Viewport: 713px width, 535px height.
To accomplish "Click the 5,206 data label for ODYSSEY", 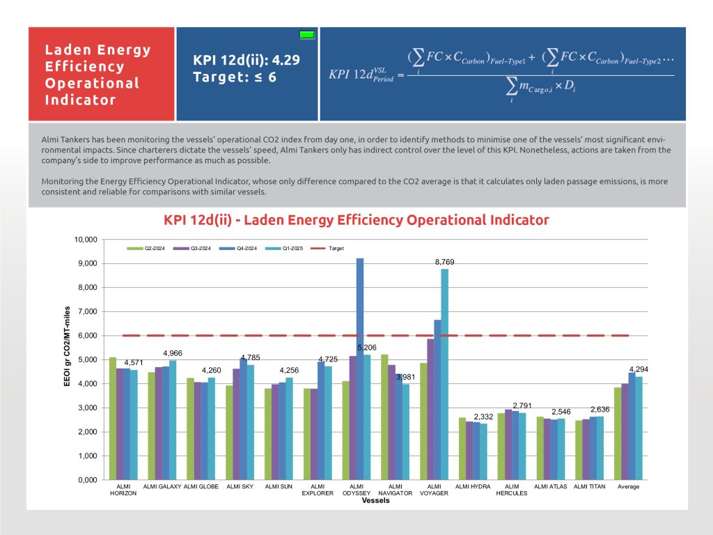I will pos(367,348).
